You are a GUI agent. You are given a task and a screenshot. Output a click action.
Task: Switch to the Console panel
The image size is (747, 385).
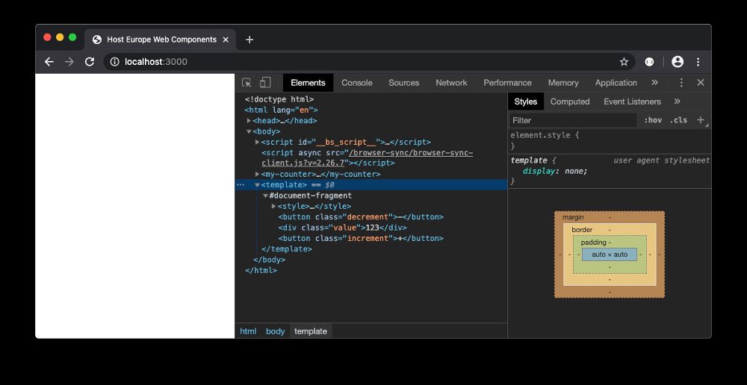pyautogui.click(x=357, y=83)
